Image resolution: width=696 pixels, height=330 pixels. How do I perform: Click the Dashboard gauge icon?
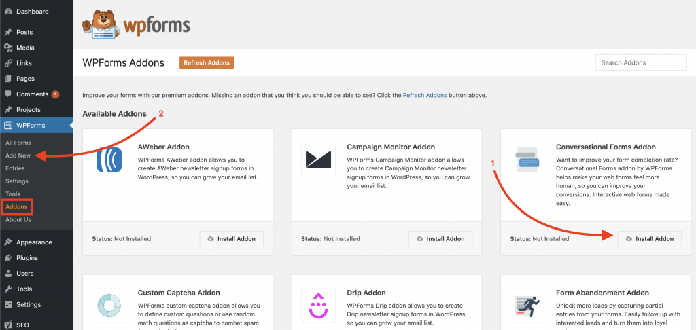8,12
